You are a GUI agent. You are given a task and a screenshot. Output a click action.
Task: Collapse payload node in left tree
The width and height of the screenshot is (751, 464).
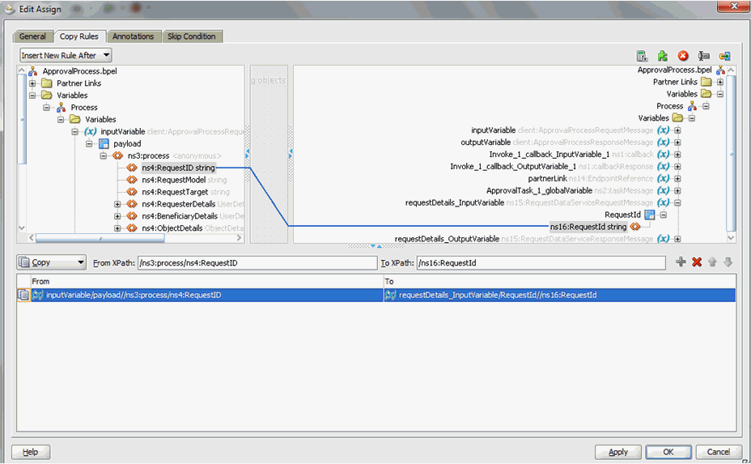coord(89,143)
